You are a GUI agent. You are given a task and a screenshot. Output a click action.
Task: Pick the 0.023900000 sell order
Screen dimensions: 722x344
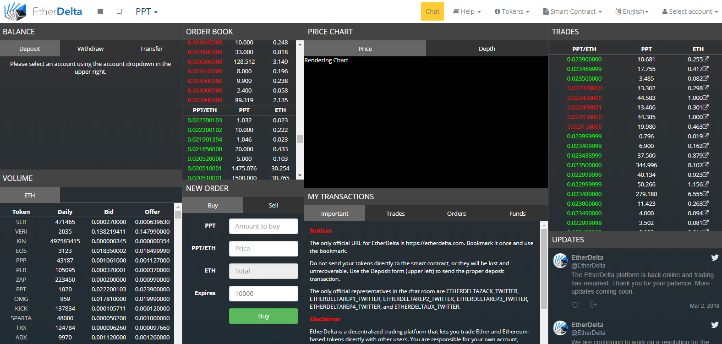pos(239,100)
